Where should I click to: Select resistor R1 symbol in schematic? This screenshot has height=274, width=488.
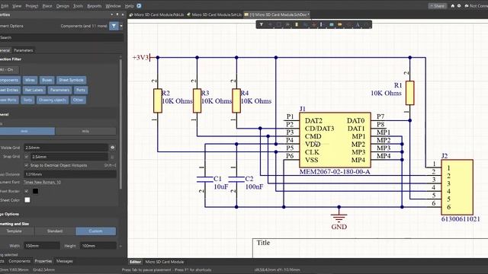(x=410, y=93)
